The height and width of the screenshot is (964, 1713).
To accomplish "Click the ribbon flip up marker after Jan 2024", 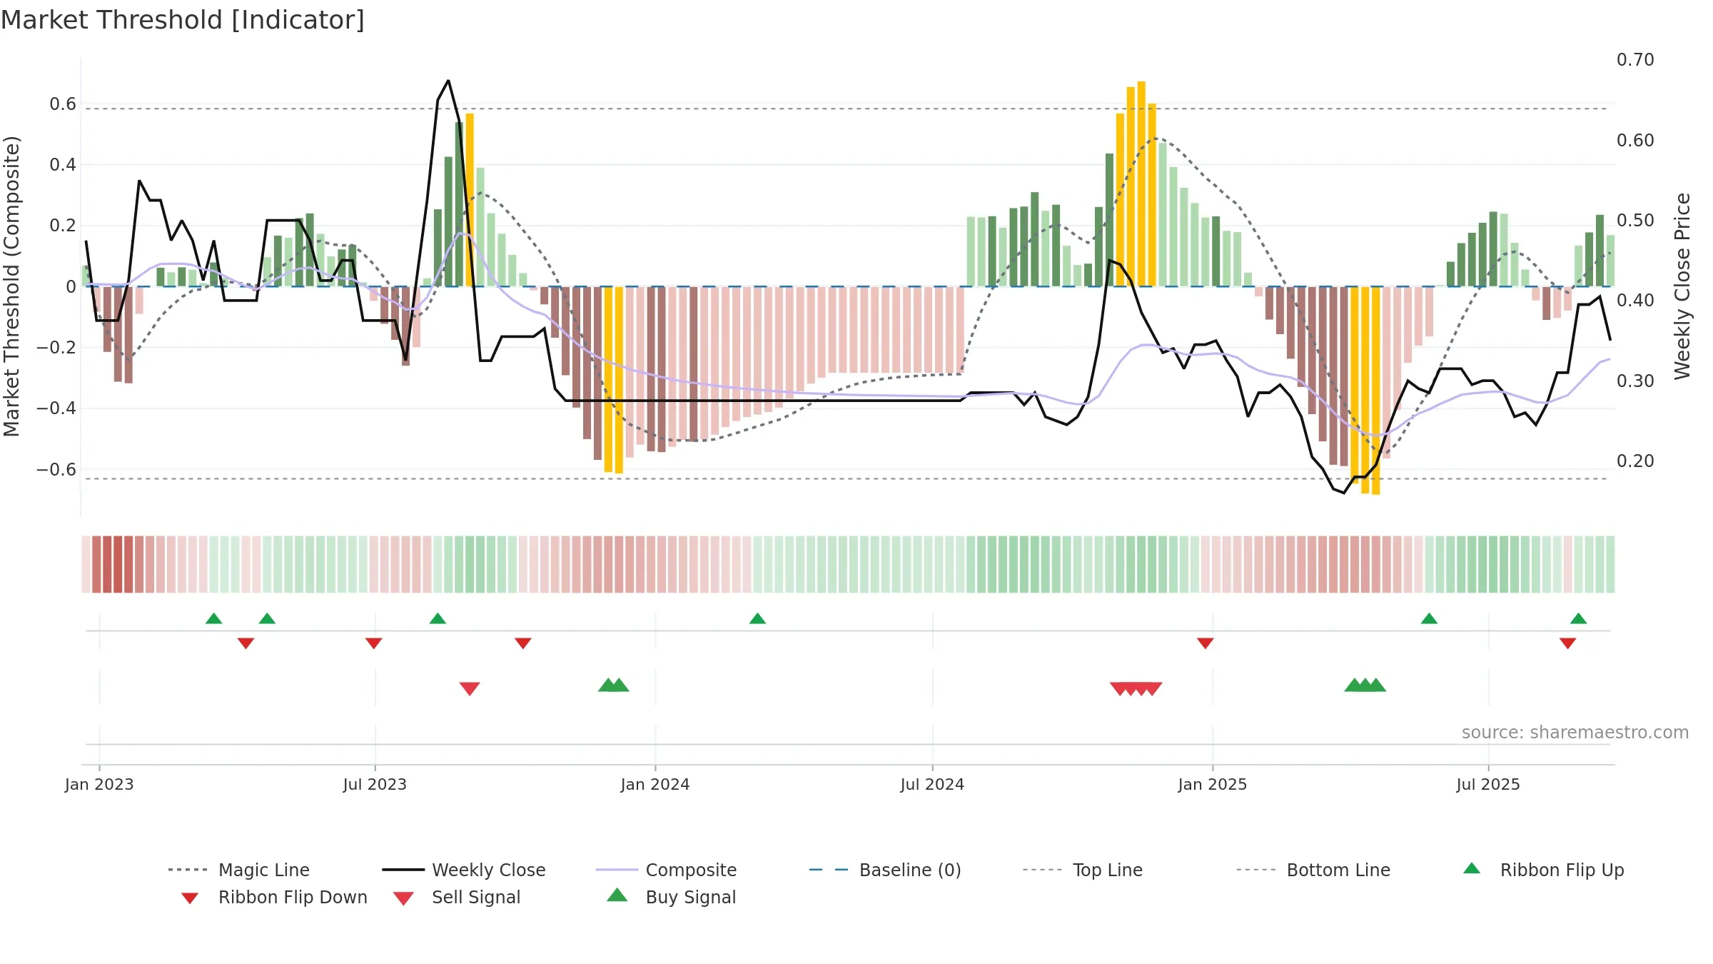I will [757, 618].
